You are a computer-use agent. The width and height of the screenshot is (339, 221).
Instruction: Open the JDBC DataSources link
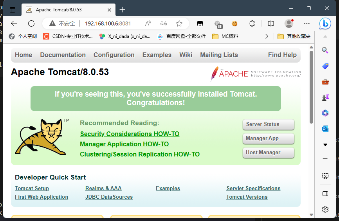(109, 197)
